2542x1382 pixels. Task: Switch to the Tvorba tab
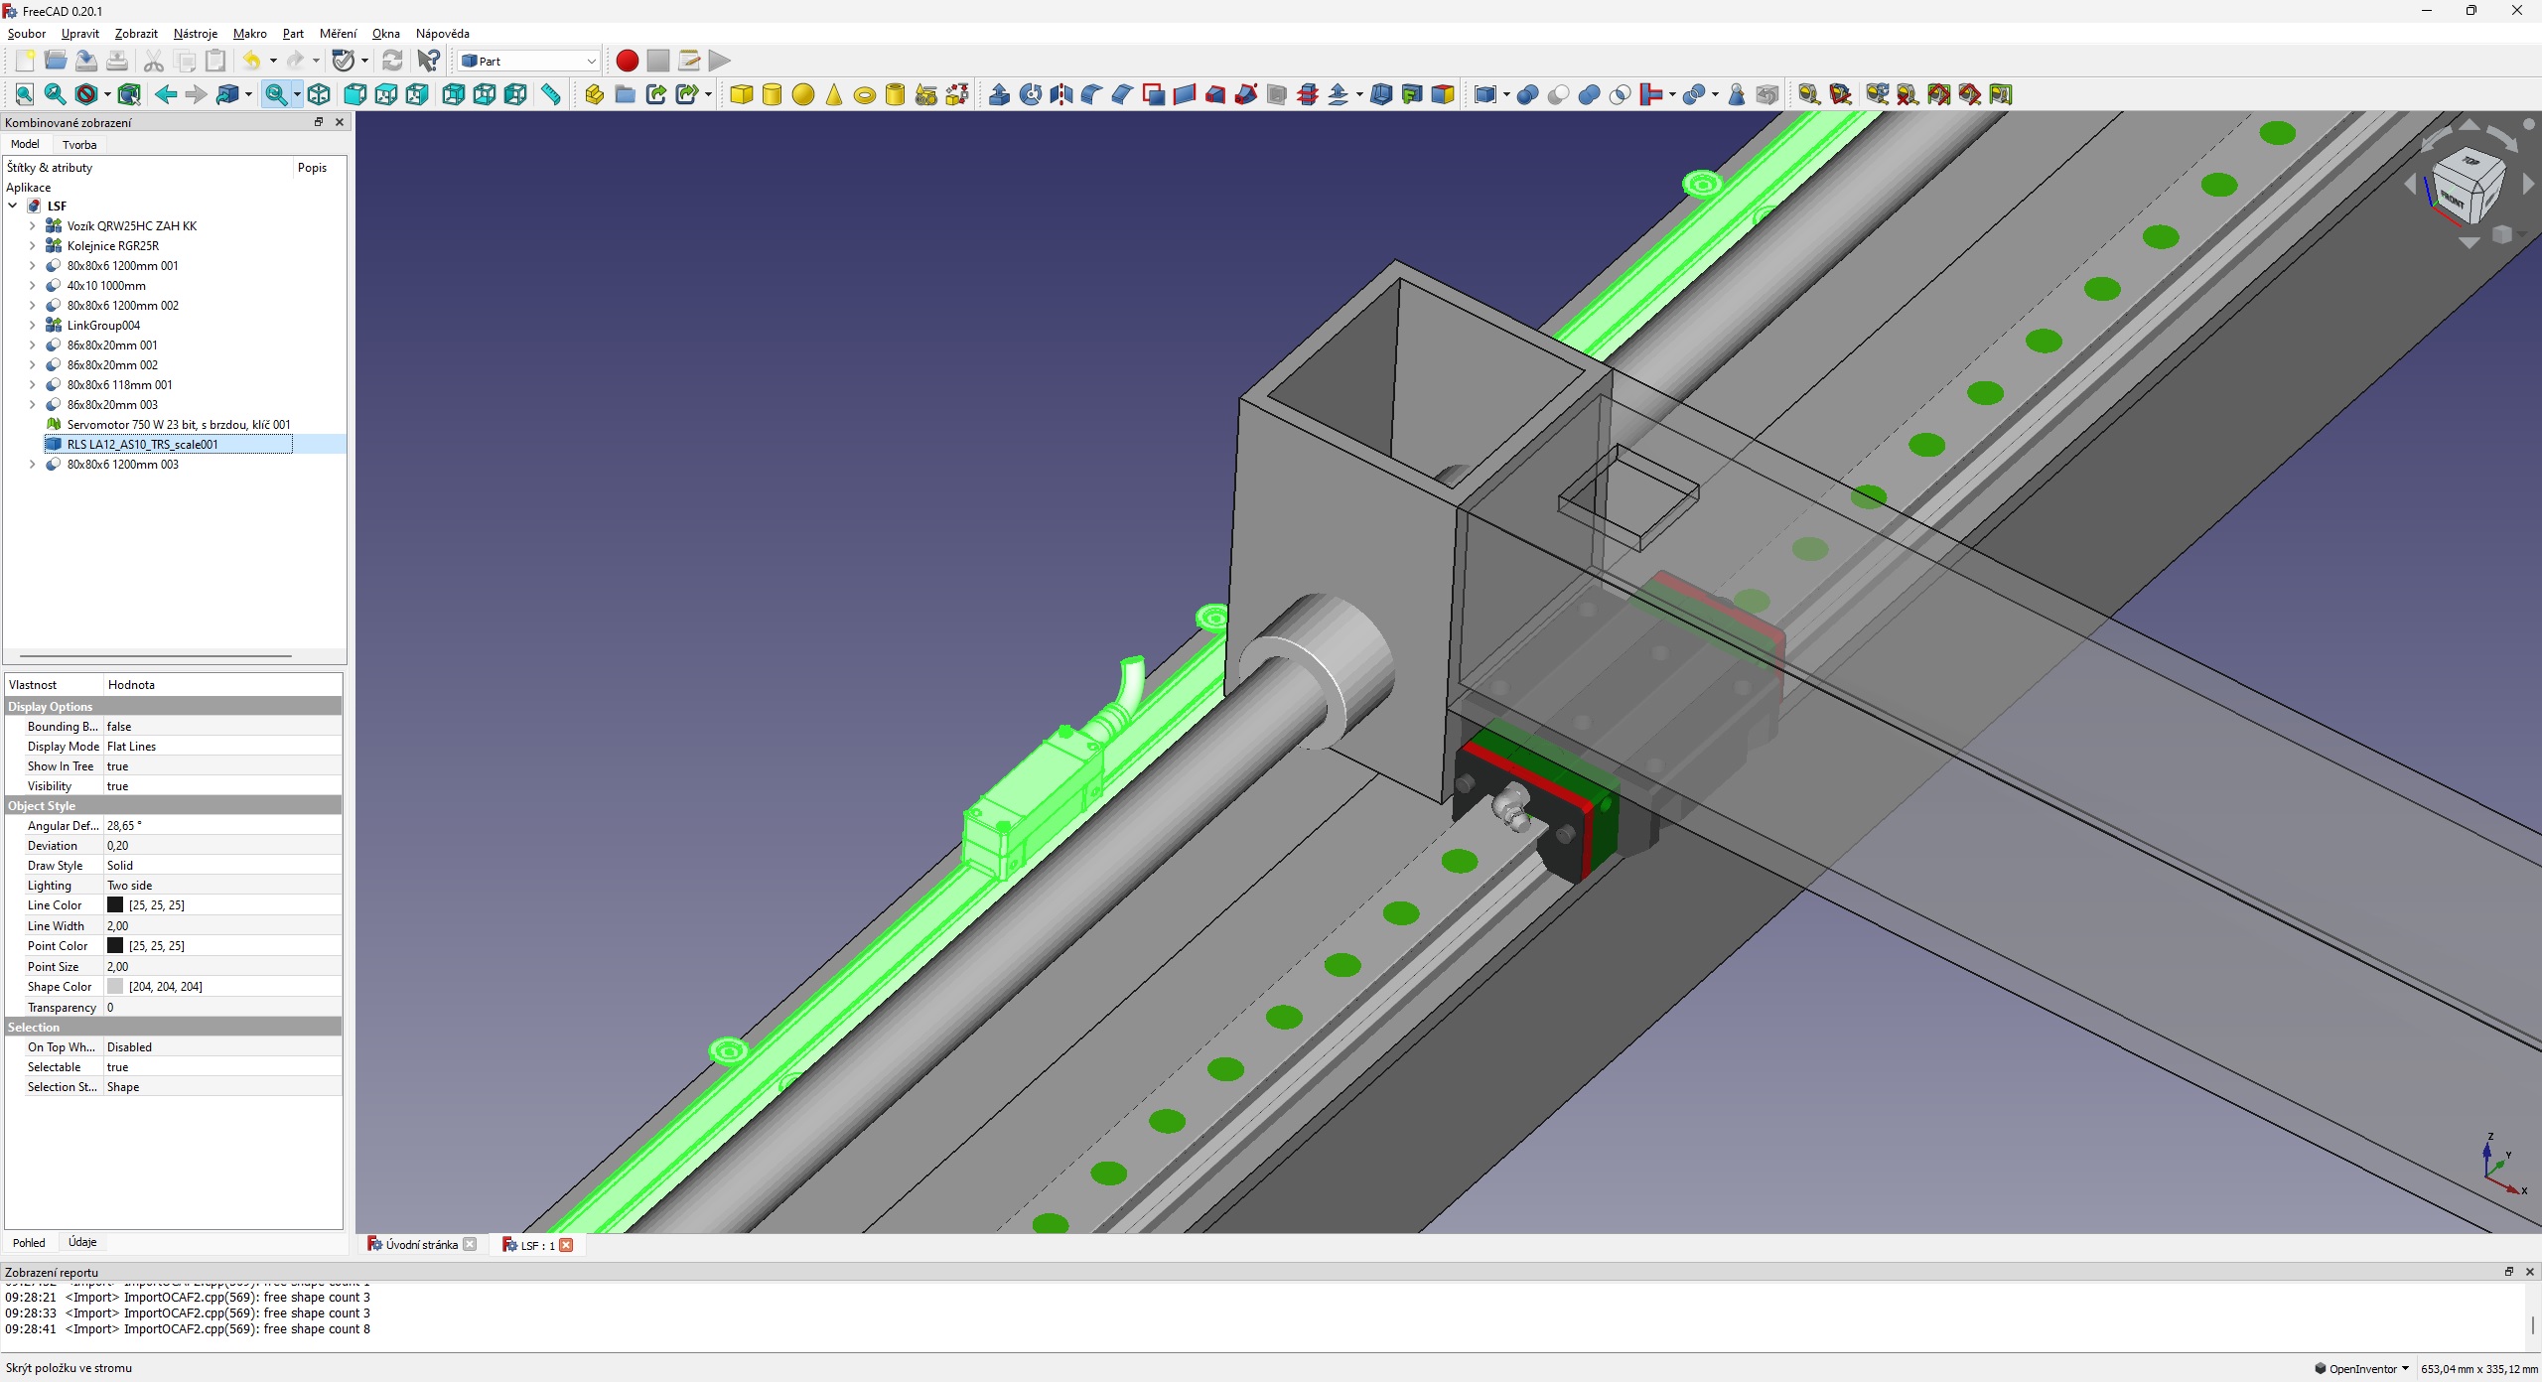pyautogui.click(x=79, y=145)
